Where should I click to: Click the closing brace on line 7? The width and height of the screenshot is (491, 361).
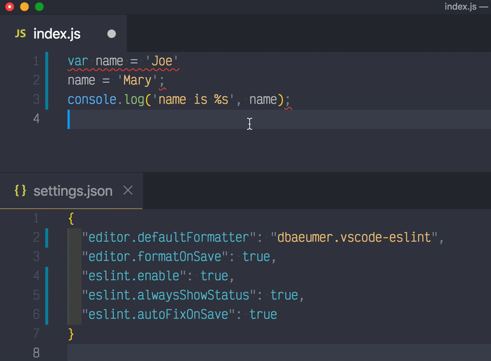point(70,334)
